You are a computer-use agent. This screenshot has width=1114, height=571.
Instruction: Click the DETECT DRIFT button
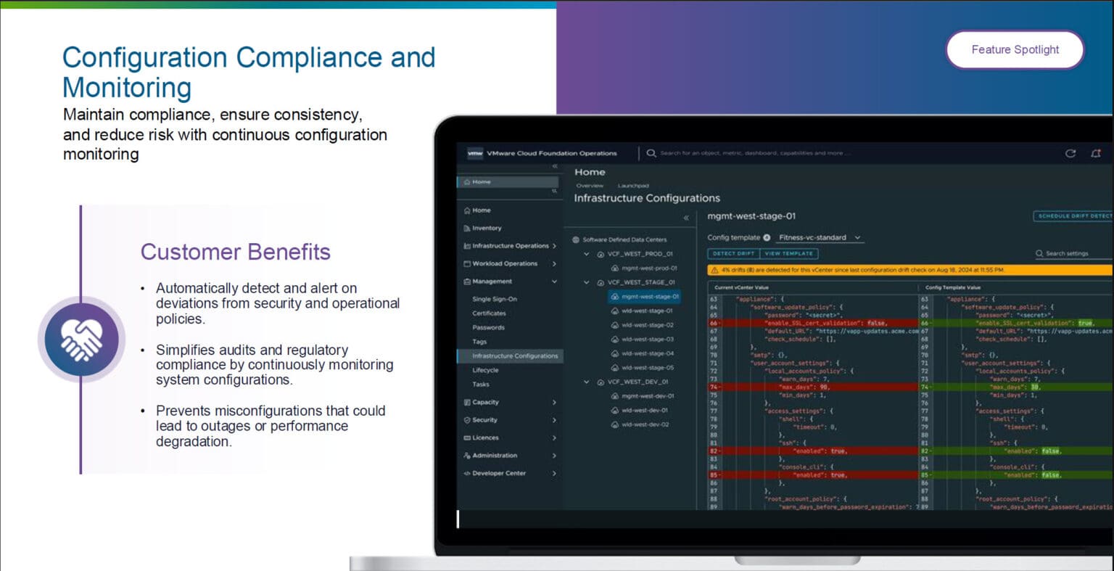click(x=733, y=253)
